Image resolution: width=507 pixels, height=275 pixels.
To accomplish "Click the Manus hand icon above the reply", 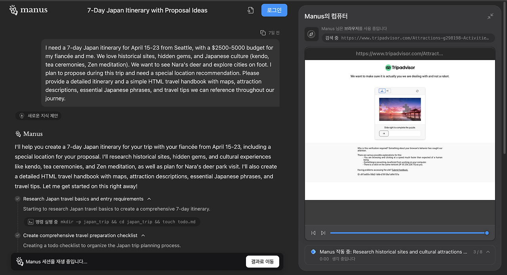I will (18, 134).
